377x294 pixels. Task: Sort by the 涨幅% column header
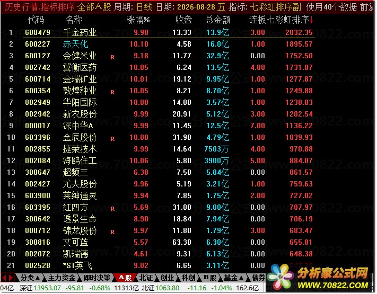click(x=138, y=20)
